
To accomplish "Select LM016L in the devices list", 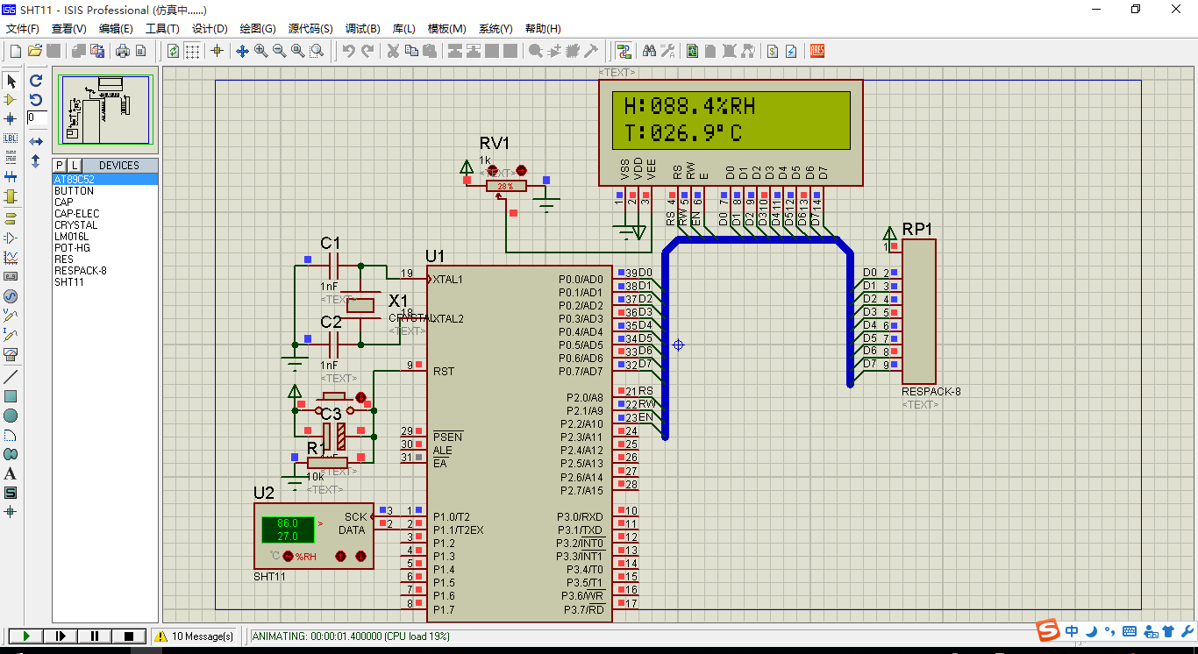I will pos(71,237).
